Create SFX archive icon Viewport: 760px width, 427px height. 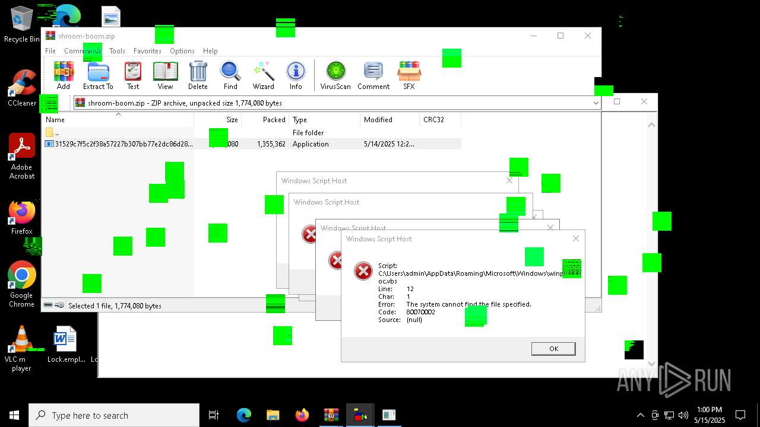pyautogui.click(x=409, y=75)
